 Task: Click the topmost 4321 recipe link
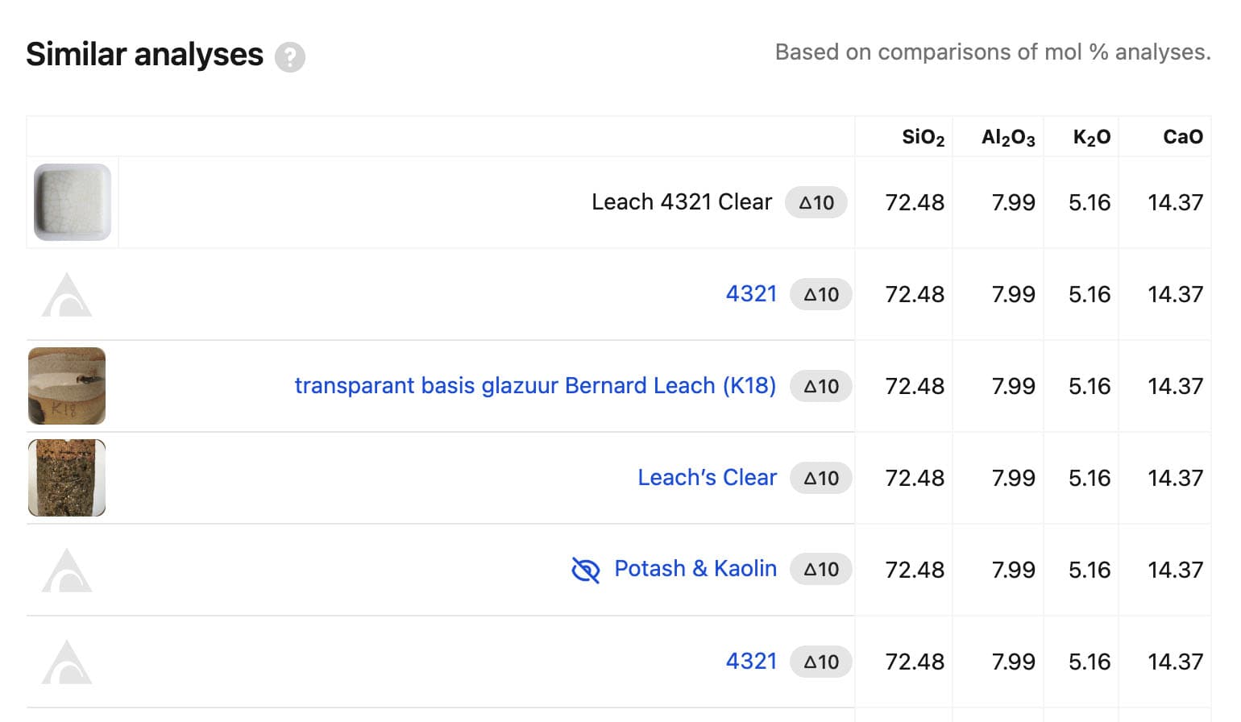[751, 294]
